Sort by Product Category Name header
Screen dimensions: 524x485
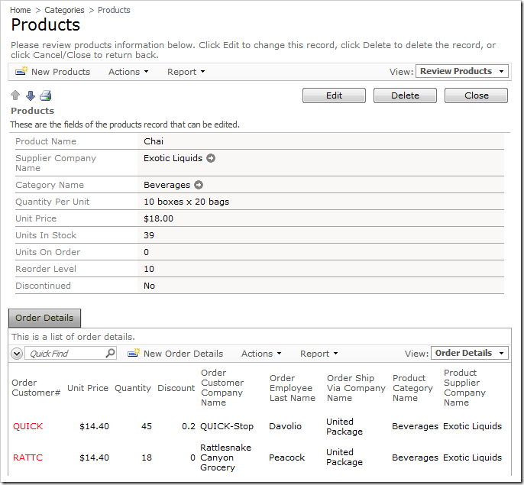[x=412, y=388]
